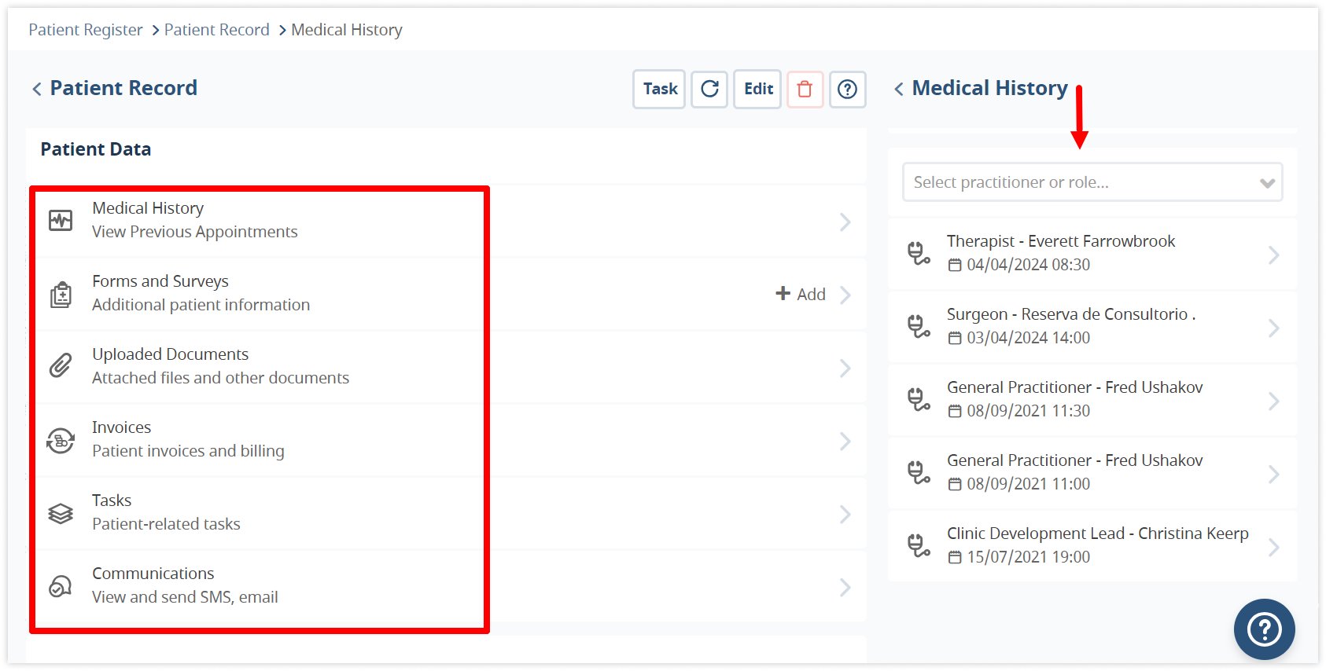Image resolution: width=1326 pixels, height=671 pixels.
Task: Click the Uploaded Documents paperclip icon
Action: coord(61,365)
